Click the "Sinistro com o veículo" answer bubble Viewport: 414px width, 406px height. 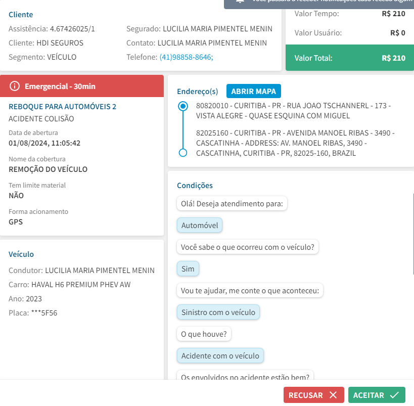[218, 312]
